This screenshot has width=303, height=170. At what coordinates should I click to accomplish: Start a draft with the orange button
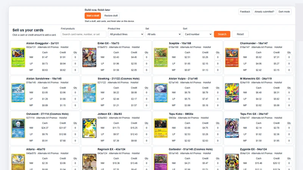93,15
